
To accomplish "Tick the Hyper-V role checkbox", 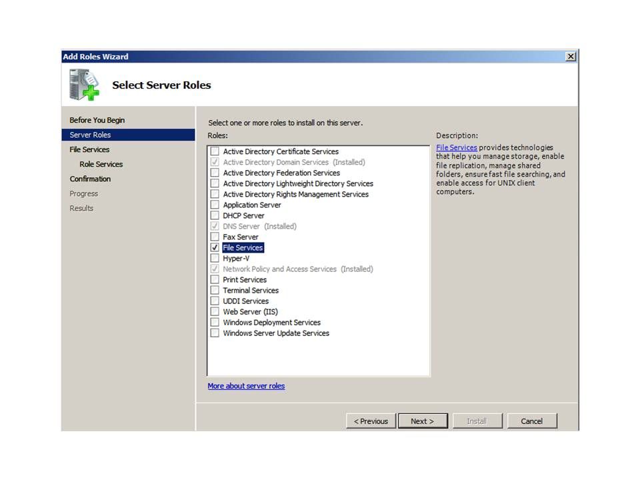I will pos(215,259).
